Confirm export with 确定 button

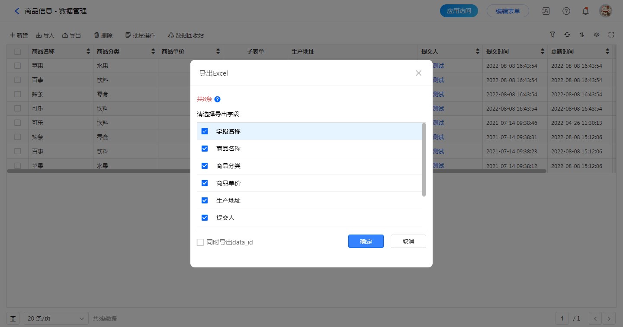click(366, 241)
